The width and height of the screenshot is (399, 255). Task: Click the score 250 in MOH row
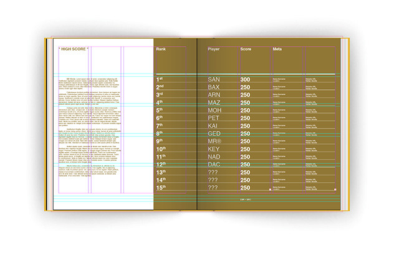(245, 110)
